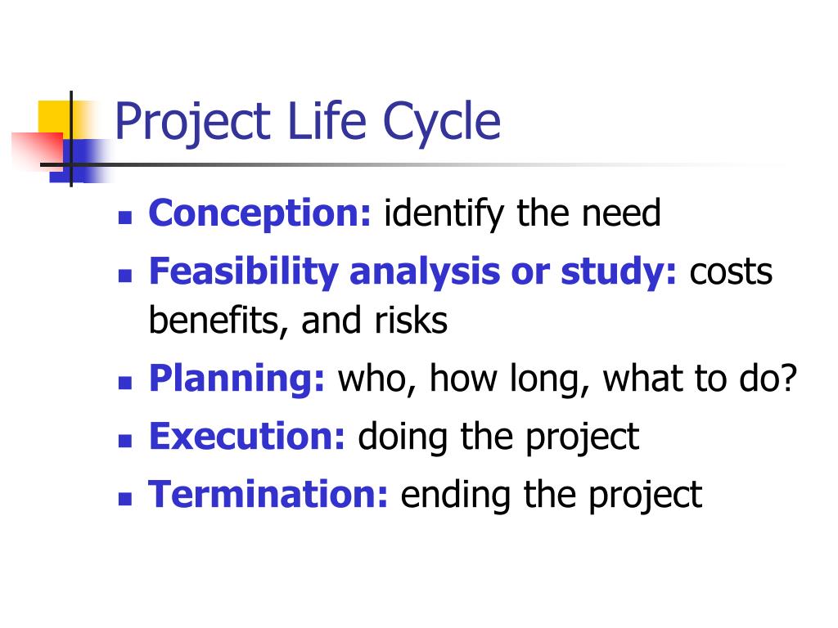Screen dimensions: 838x628
Task: Select the bullet marker beside Termination
Action: (125, 499)
